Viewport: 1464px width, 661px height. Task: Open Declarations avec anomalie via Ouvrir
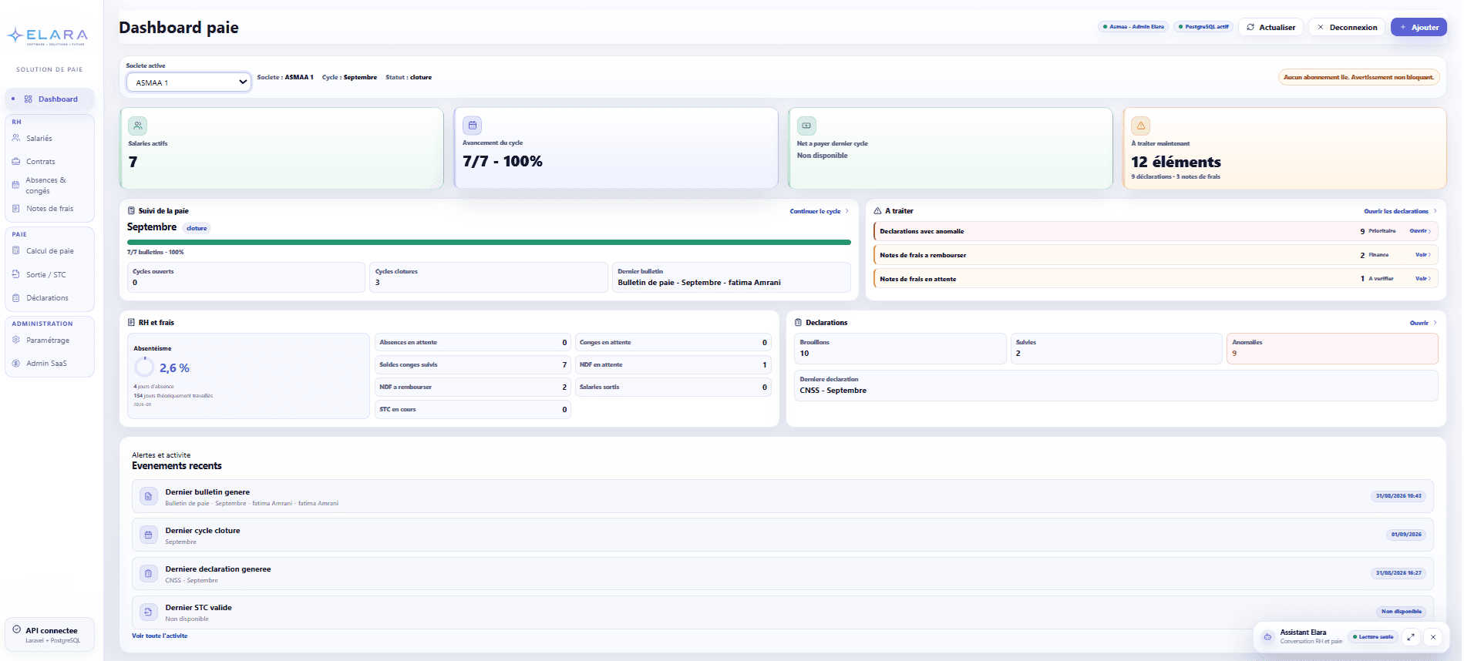(1420, 231)
